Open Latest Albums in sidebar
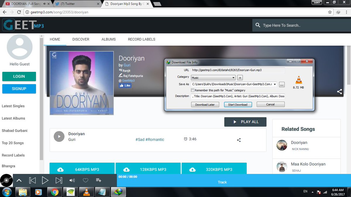Image resolution: width=351 pixels, height=197 pixels. pyautogui.click(x=13, y=118)
